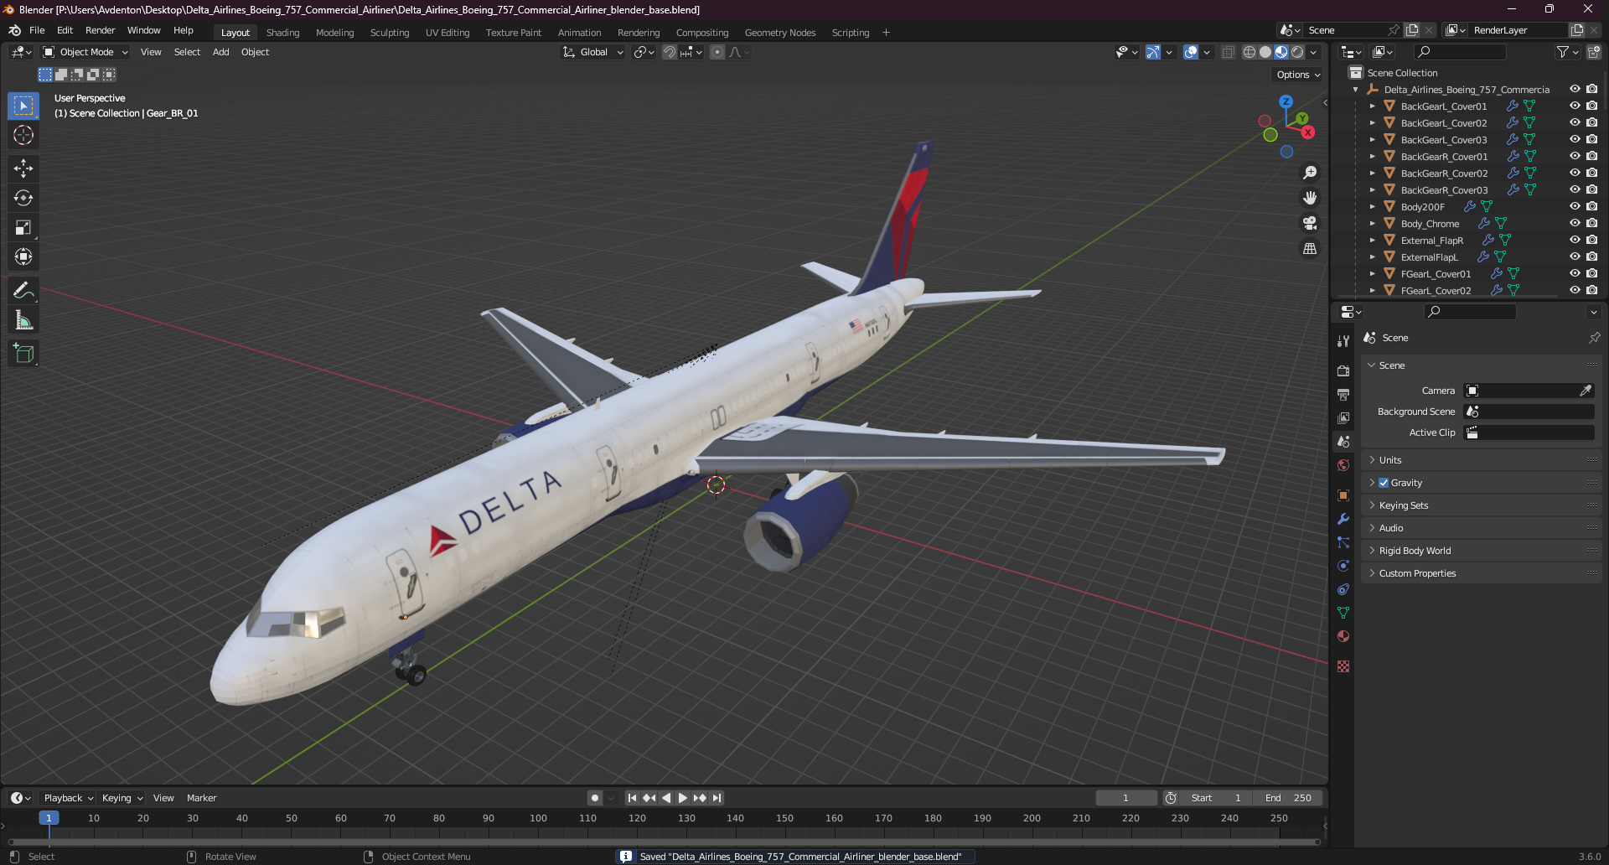Select the Move tool

[x=23, y=168]
